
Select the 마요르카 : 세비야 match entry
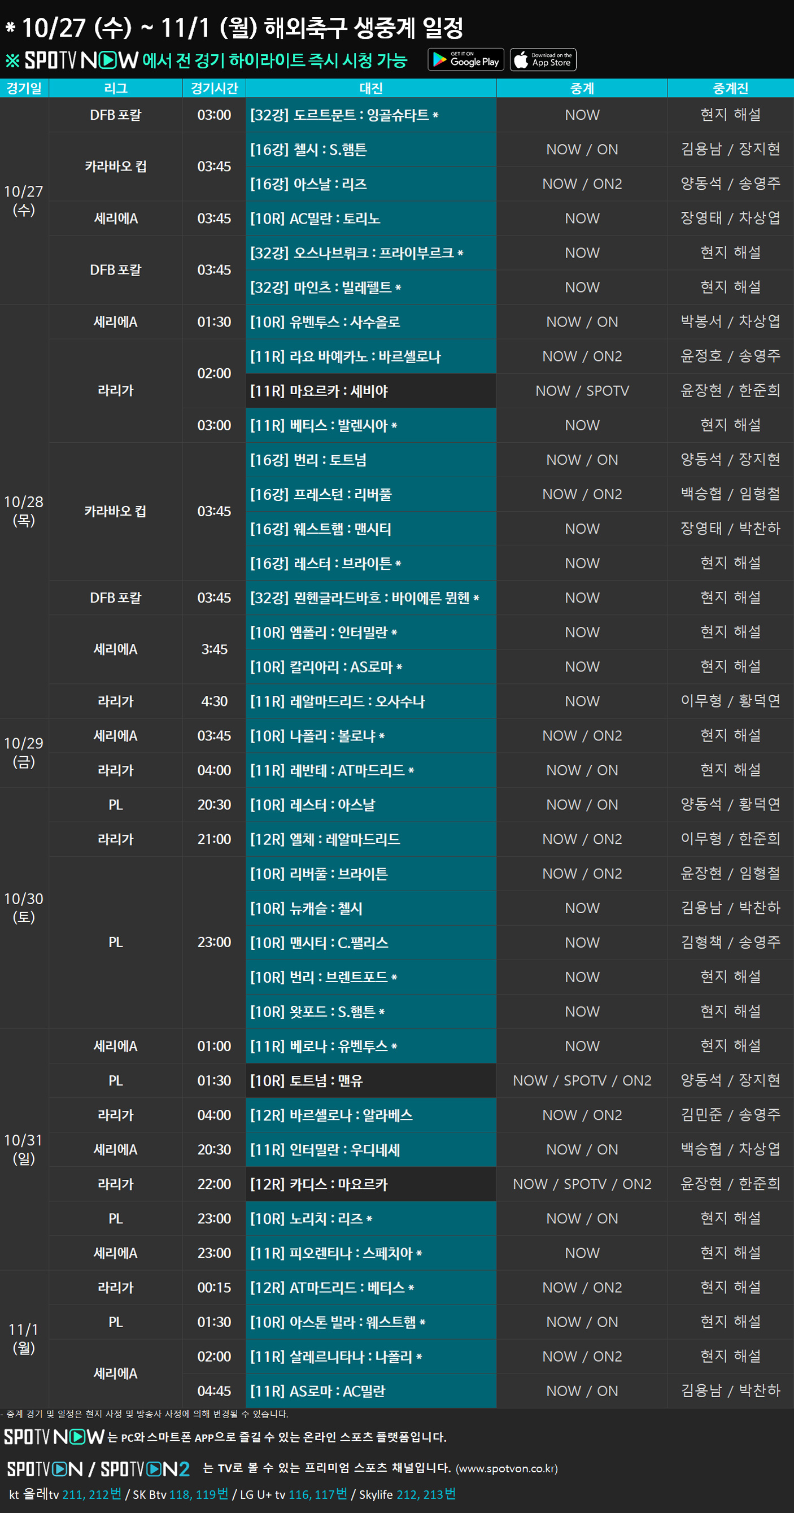coord(370,391)
